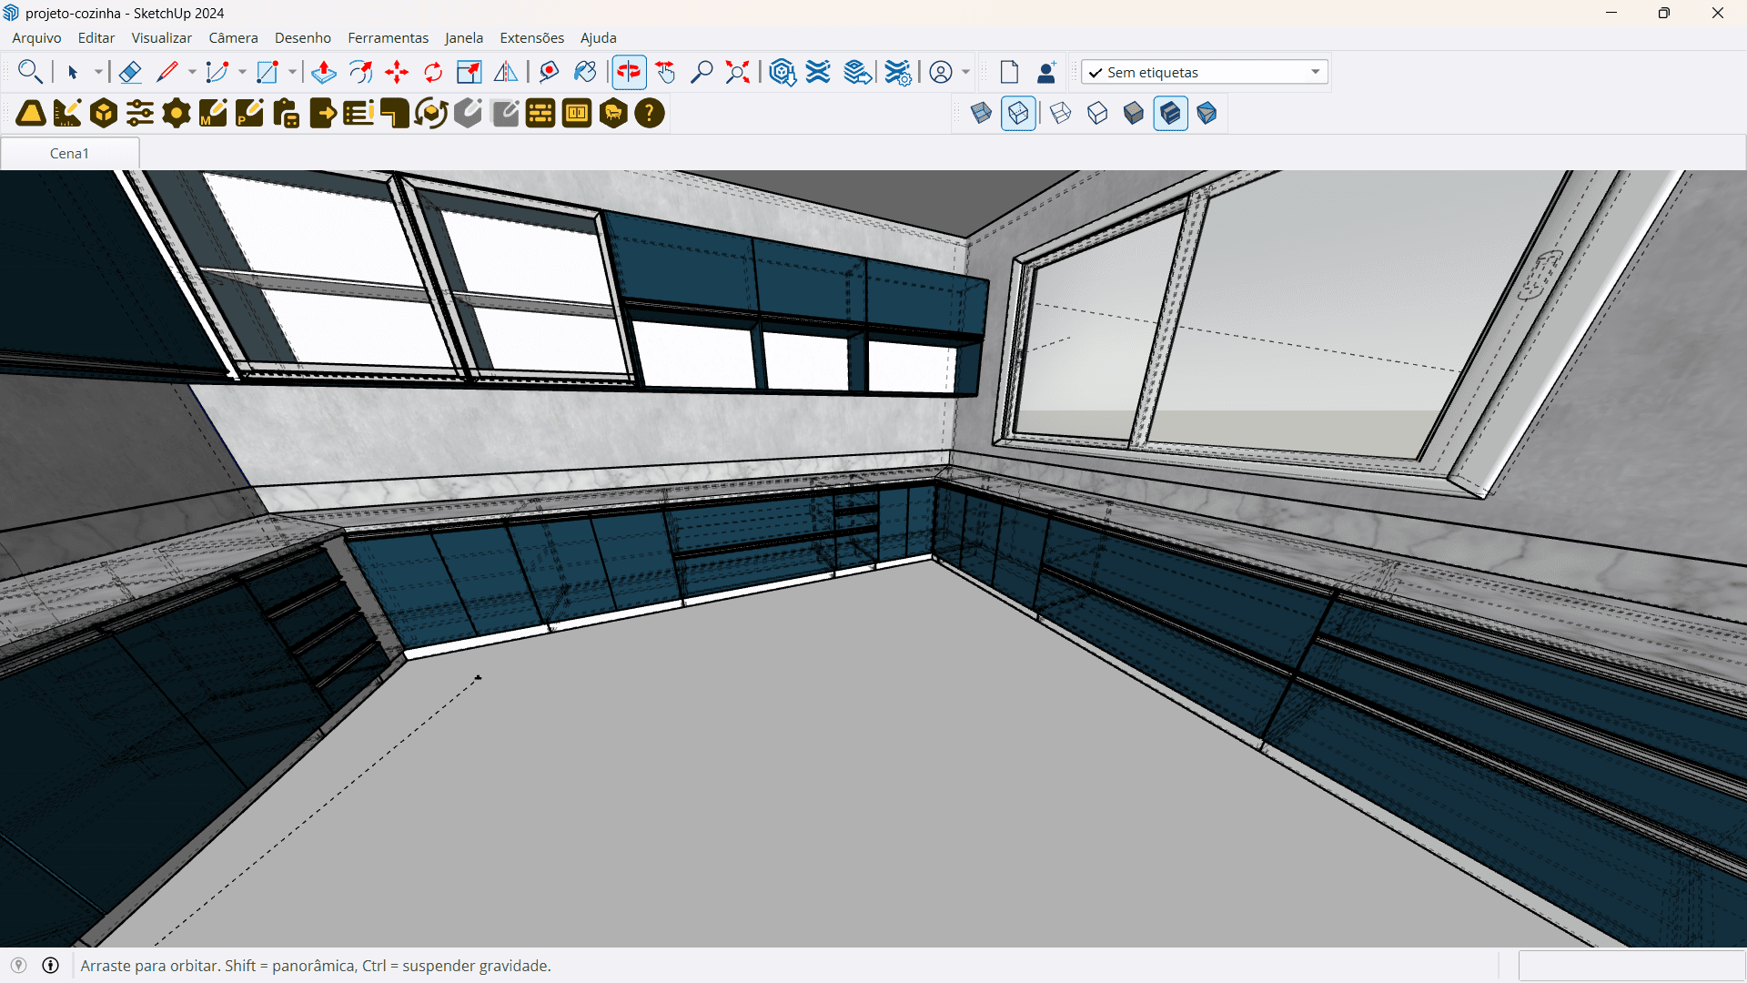Viewport: 1747px width, 983px height.
Task: Expand the Line tool dropdown arrow
Action: 192,72
